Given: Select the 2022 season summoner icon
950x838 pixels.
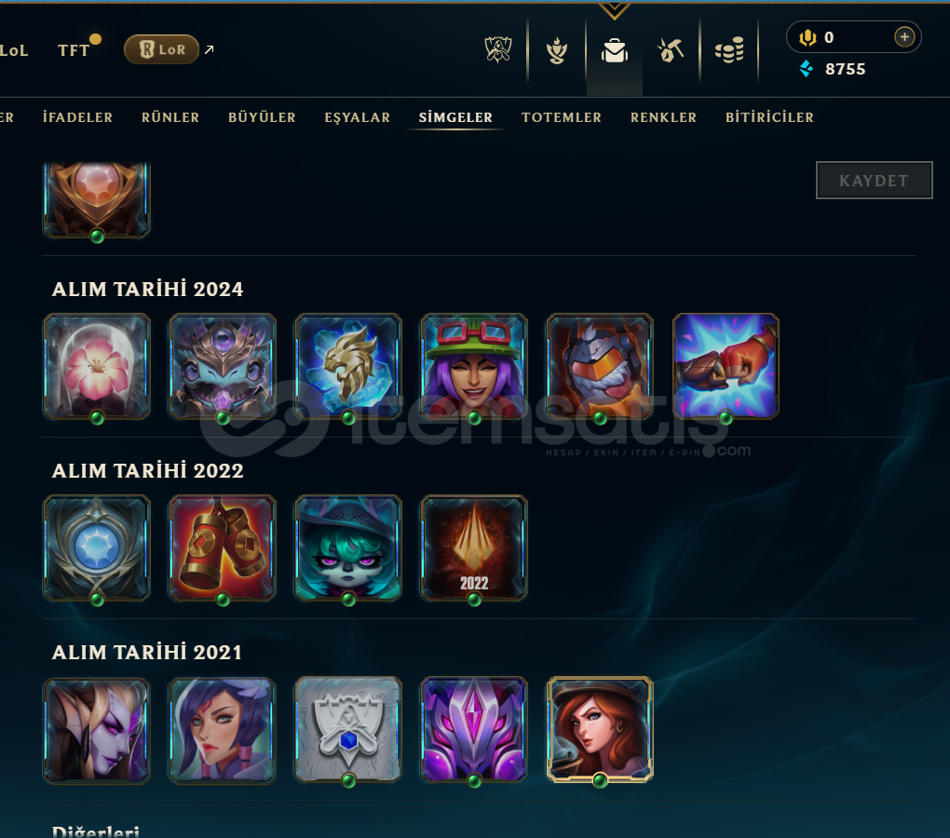Looking at the screenshot, I should [474, 548].
